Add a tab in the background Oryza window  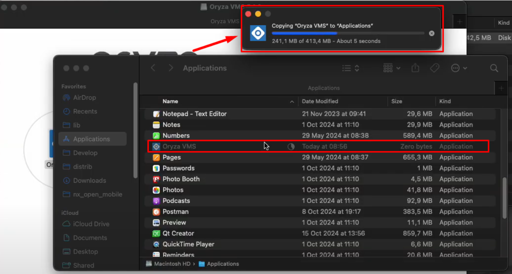click(459, 22)
